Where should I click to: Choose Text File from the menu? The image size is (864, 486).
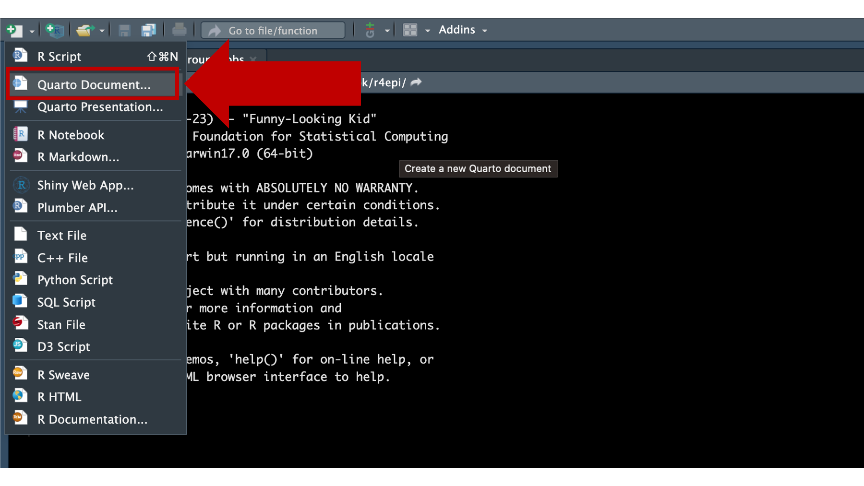96,236
